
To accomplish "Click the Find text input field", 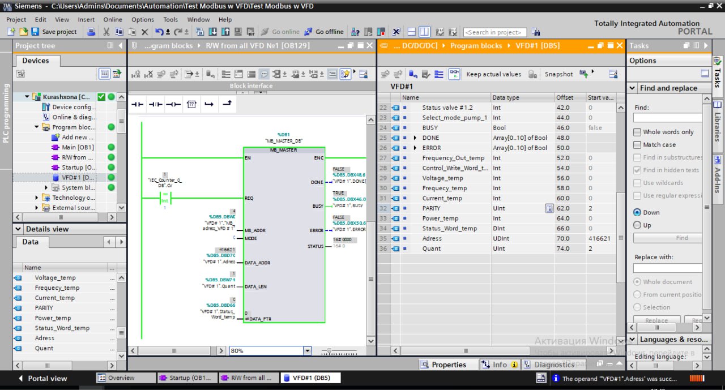I will pos(667,118).
